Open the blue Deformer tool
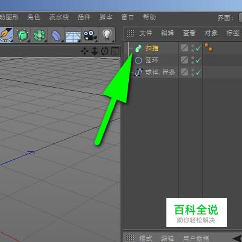Screen dimensions: 242x242 click(x=56, y=35)
